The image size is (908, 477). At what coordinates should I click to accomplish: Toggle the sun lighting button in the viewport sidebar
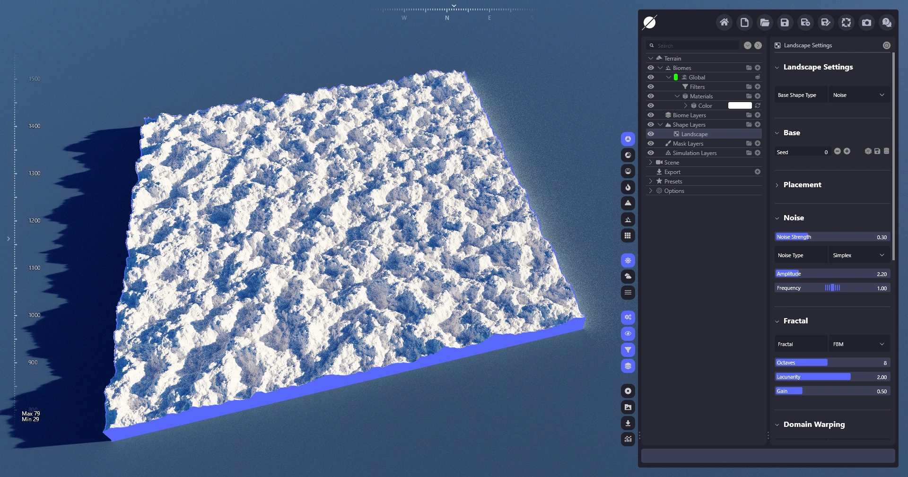pyautogui.click(x=628, y=260)
